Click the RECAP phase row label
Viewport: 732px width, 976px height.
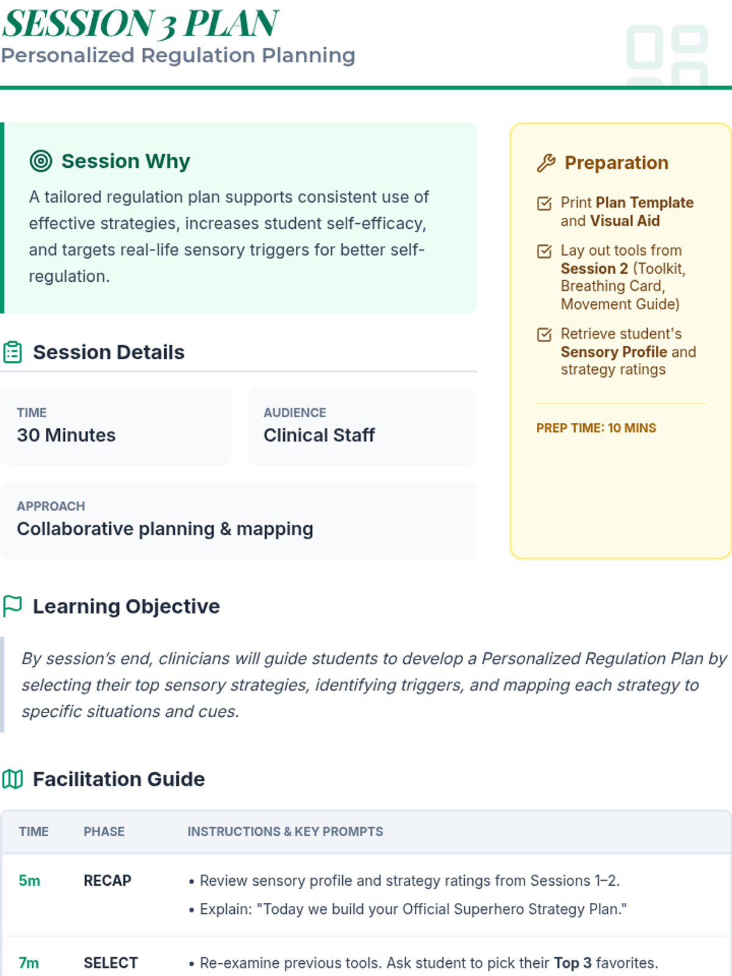pos(107,881)
